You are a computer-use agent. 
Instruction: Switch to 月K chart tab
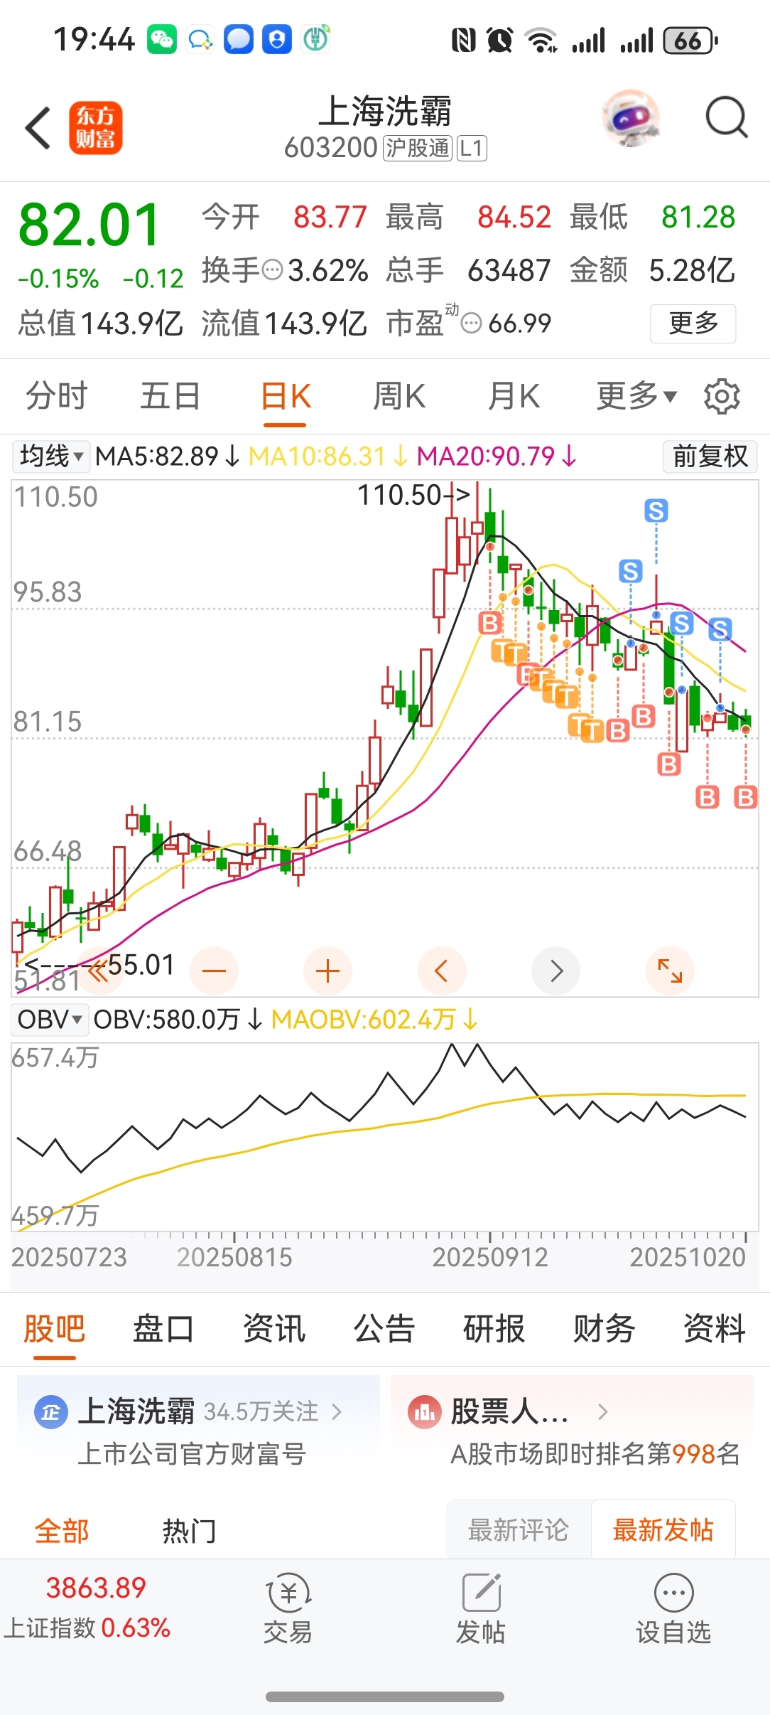click(x=514, y=396)
